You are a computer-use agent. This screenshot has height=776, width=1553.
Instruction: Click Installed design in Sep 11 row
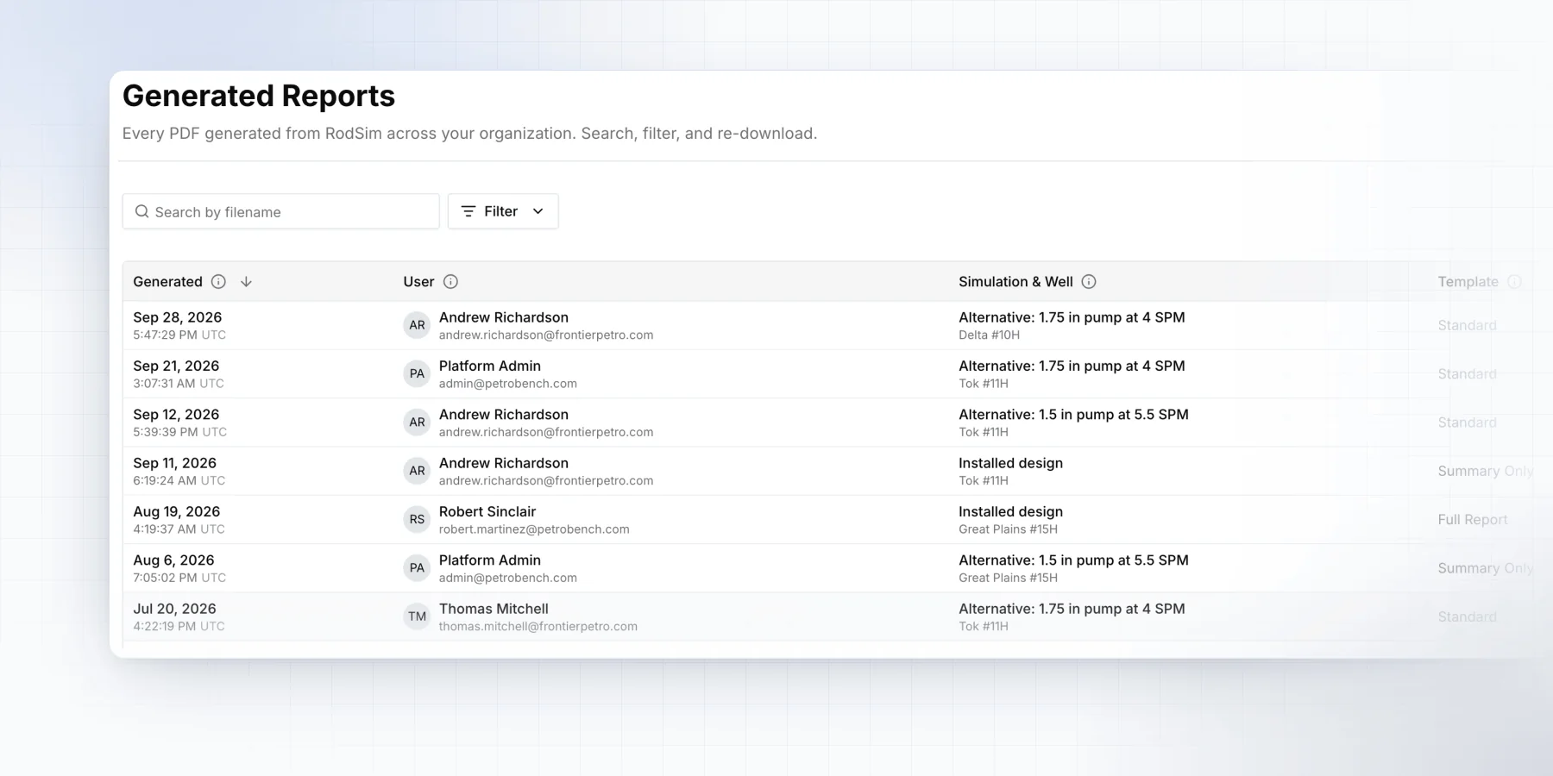coord(1010,463)
